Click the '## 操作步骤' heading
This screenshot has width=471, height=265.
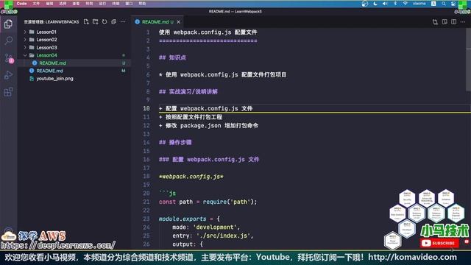(175, 142)
